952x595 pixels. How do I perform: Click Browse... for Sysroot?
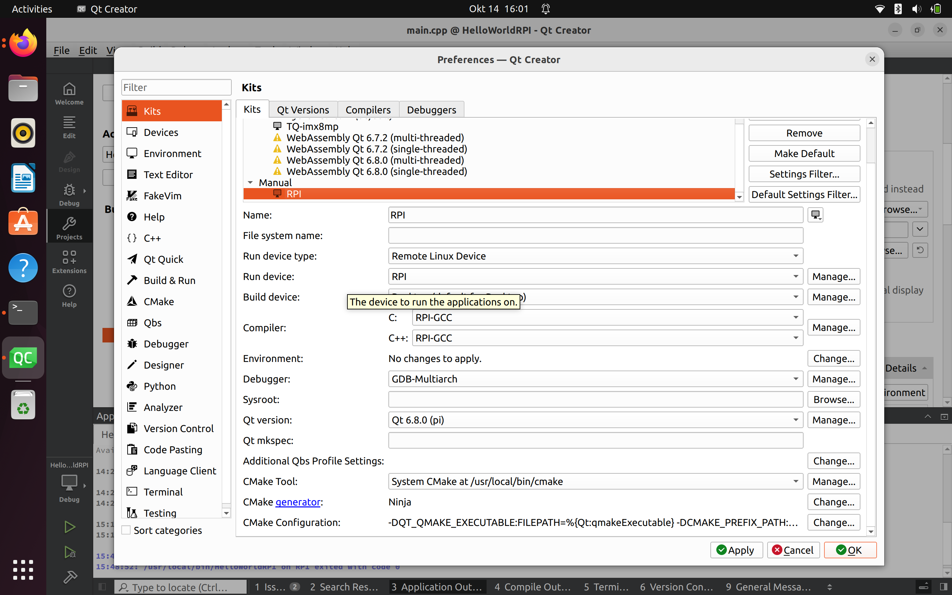coord(834,399)
